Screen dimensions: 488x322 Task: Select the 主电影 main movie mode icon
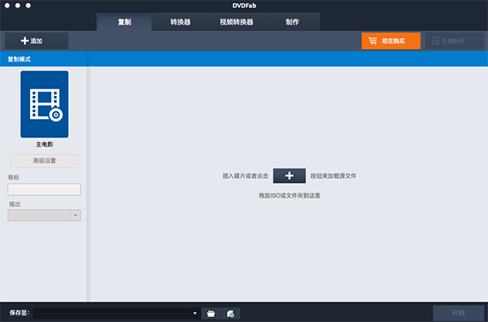point(45,104)
